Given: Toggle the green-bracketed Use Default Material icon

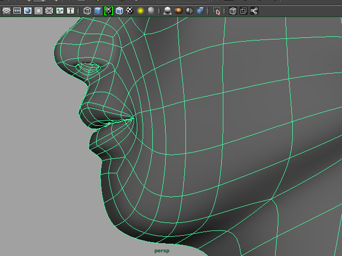Looking at the screenshot, I should coord(108,11).
